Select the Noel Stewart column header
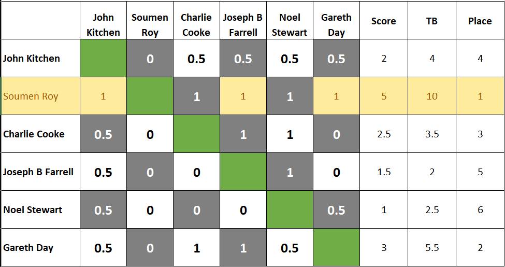Screen dimensions: 505x267 click(x=290, y=25)
